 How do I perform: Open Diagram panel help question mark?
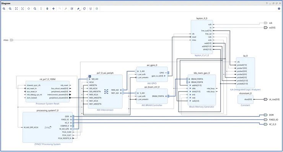pyautogui.click(x=267, y=3)
